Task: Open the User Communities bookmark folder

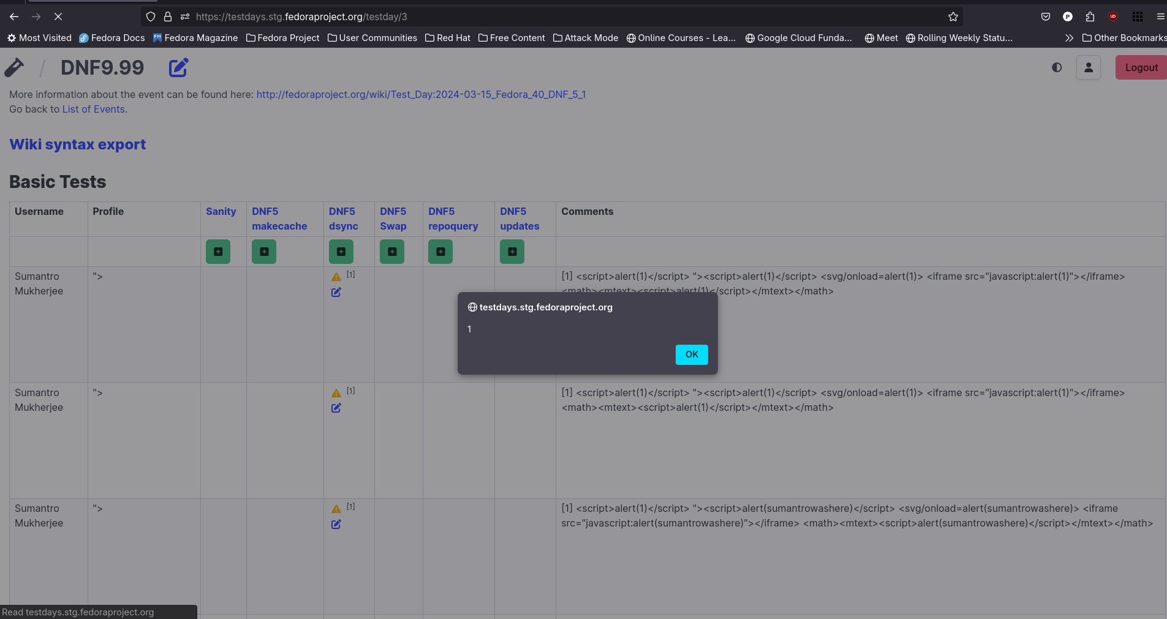Action: coord(372,38)
